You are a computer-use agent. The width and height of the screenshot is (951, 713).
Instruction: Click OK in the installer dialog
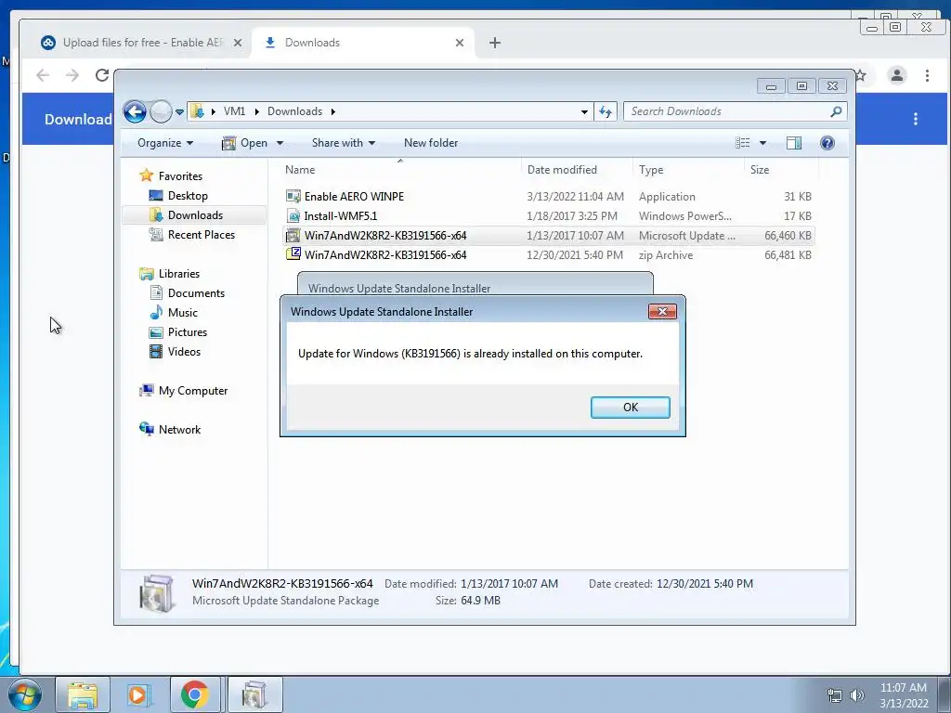click(x=631, y=408)
